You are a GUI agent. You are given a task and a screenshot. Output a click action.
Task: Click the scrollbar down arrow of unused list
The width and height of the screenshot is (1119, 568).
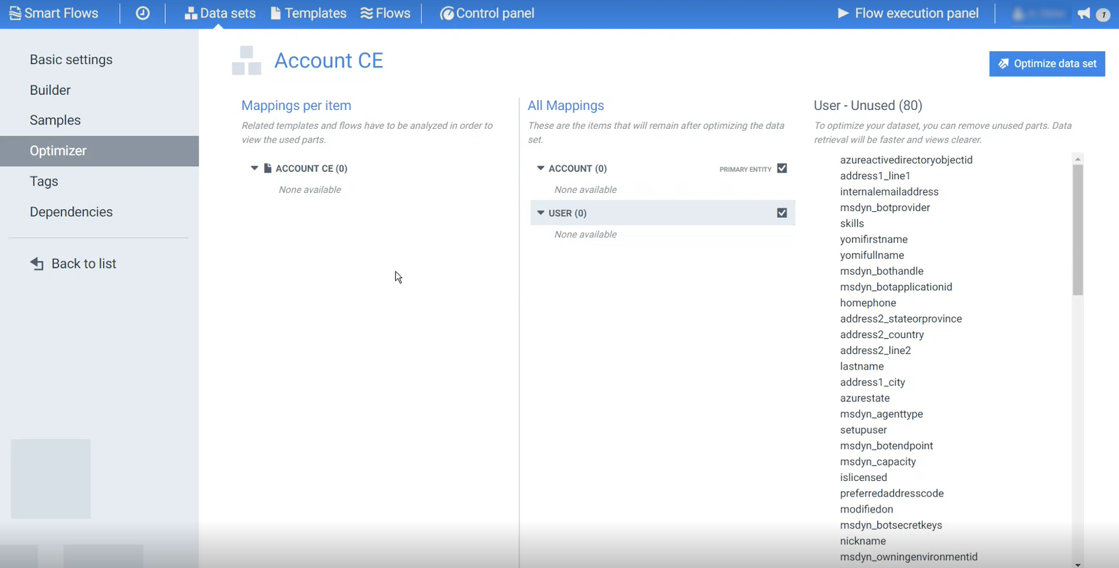pyautogui.click(x=1078, y=564)
